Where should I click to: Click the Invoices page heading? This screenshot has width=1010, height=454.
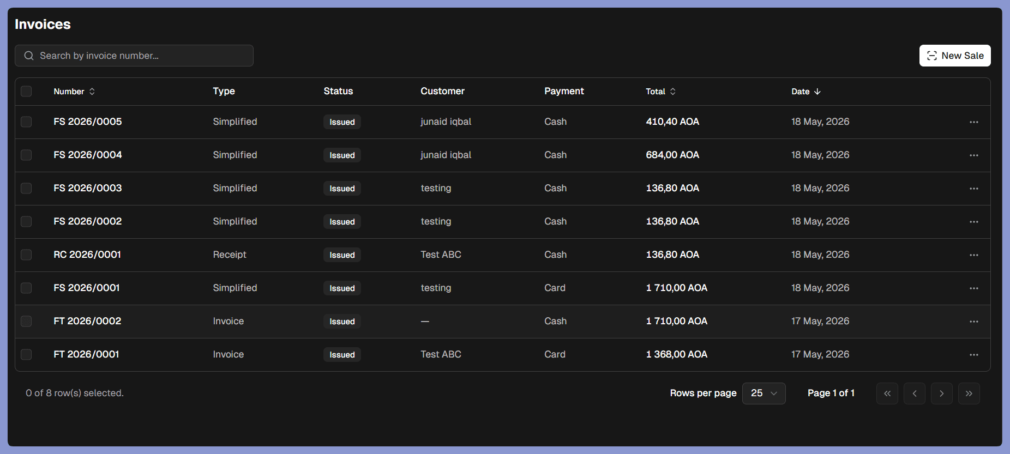(x=43, y=24)
